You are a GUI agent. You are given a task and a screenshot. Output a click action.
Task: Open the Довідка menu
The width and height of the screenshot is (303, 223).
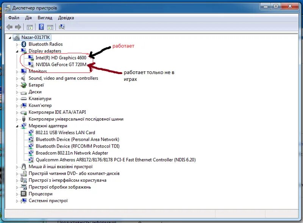66,18
